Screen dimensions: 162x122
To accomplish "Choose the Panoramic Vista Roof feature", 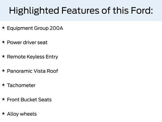I will tap(32, 71).
